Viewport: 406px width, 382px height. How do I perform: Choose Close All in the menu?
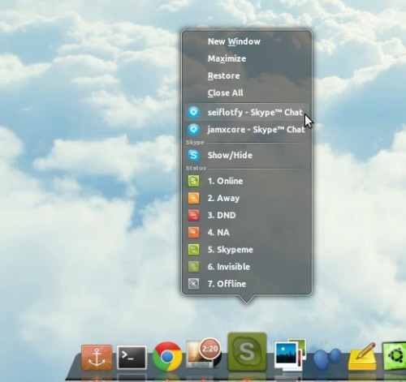pos(246,92)
